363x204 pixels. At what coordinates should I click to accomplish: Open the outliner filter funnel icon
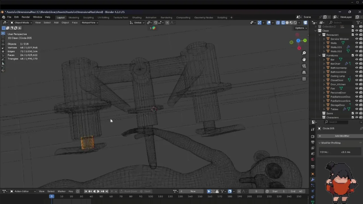tap(358, 23)
